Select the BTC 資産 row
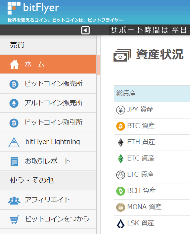Image resolution: width=190 pixels, height=234 pixels. [152, 126]
